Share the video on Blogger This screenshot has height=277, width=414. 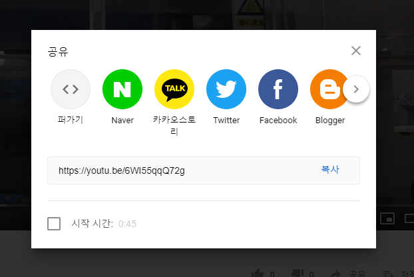tap(329, 89)
